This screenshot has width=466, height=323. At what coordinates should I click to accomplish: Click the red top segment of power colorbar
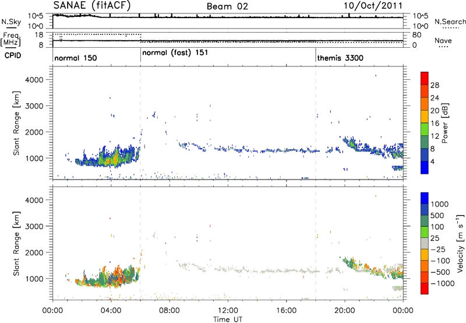click(425, 78)
